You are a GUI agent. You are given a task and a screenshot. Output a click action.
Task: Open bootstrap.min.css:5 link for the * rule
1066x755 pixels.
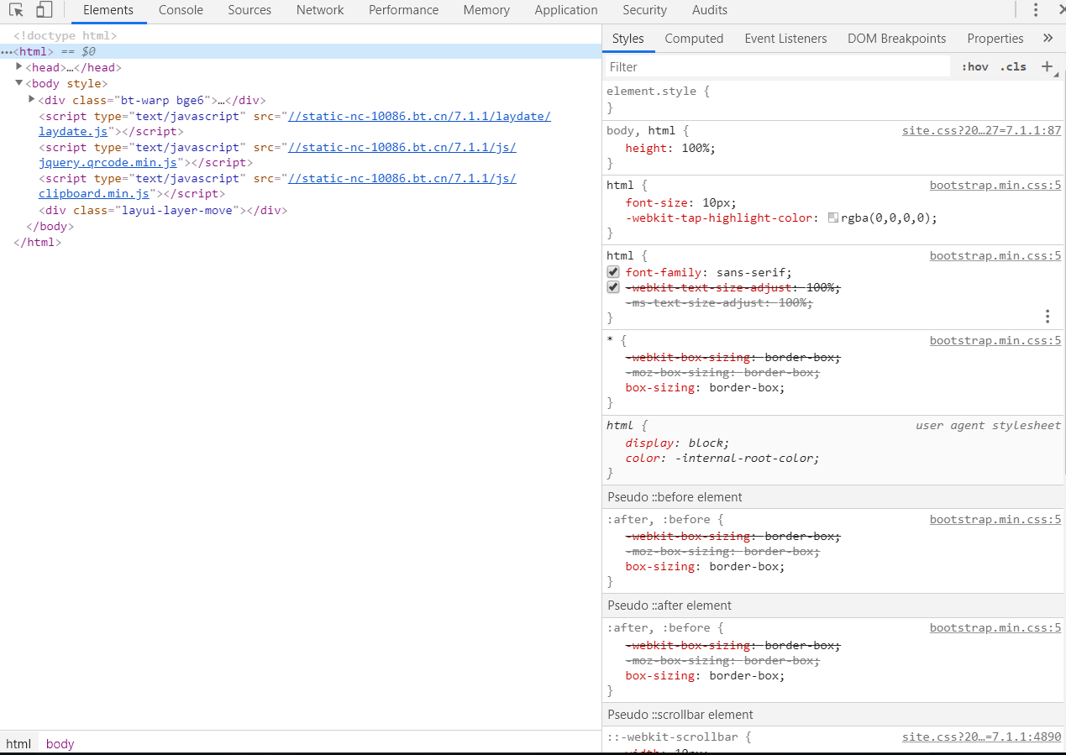(x=995, y=341)
